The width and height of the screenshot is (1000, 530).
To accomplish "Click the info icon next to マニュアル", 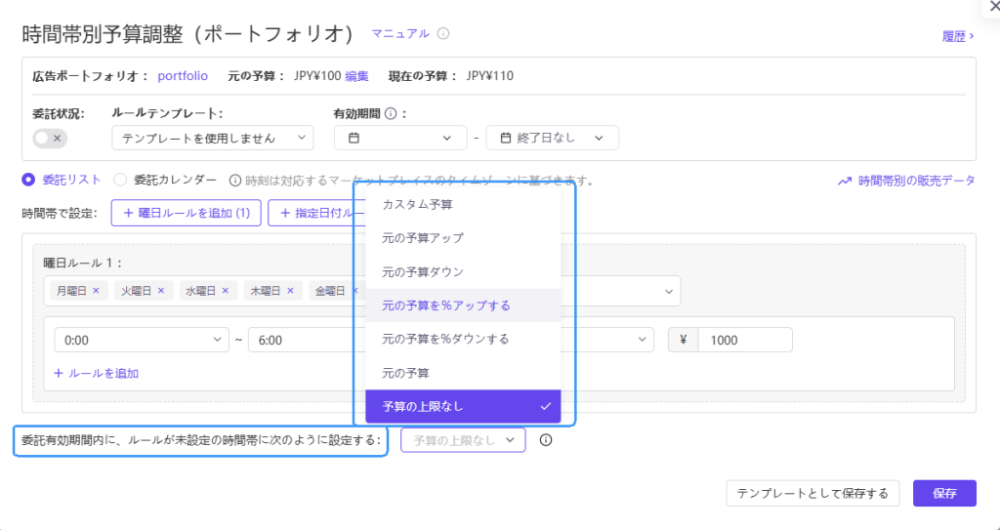I will tap(443, 33).
